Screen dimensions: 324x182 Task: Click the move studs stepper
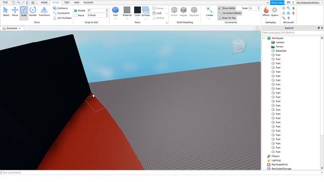click(x=107, y=15)
